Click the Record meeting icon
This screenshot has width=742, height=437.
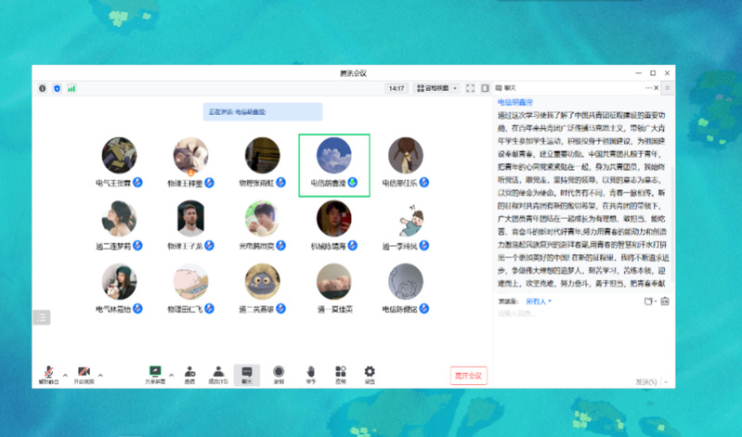coord(279,371)
